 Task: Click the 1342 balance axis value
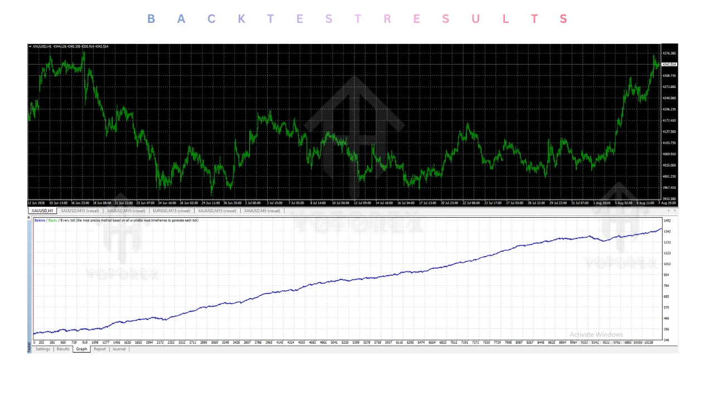point(668,232)
